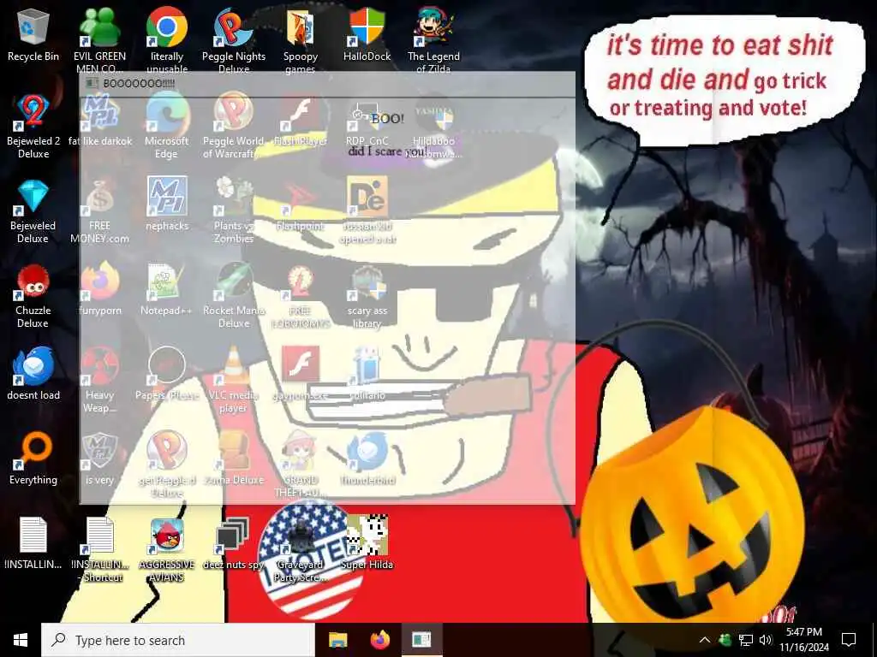Open the Bejeweled Deluxe diamond icon
This screenshot has height=657, width=877.
click(x=33, y=211)
